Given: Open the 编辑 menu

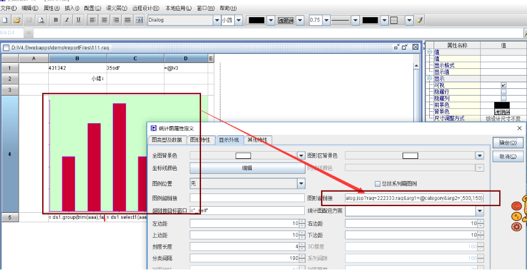Looking at the screenshot, I should 30,8.
